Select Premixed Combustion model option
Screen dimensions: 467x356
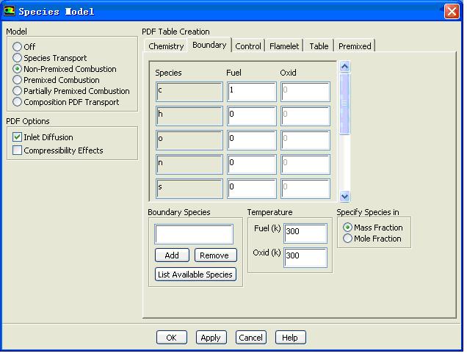click(x=18, y=80)
